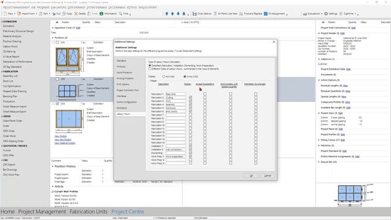Click OK in Additional Settings dialog
The image size is (391, 220).
251,175
